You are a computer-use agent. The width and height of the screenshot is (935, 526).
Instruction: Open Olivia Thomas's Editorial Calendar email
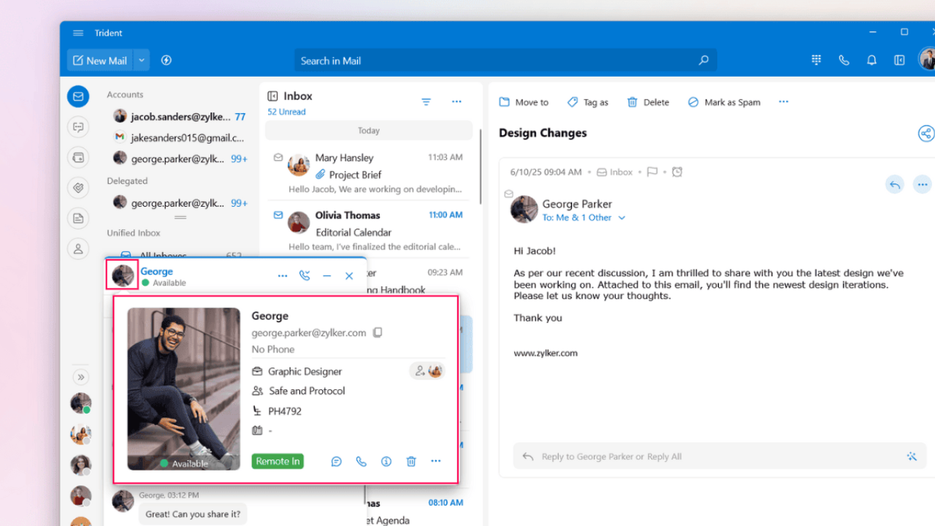[368, 231]
